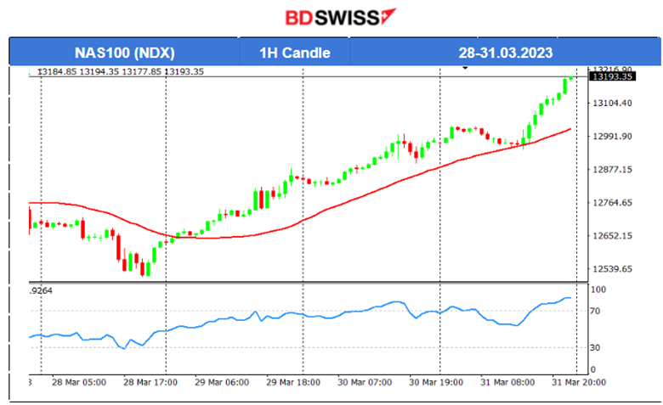Click the 13104.40 price axis label
Screen dimensions: 663x405
click(612, 103)
